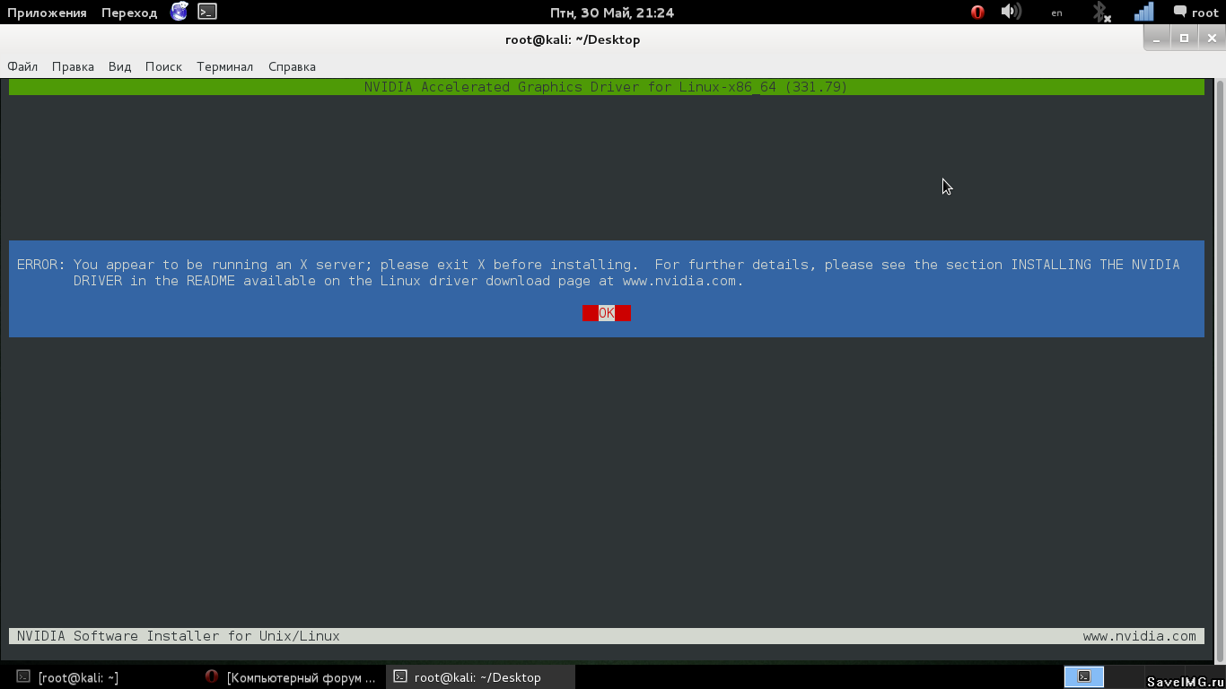Open the Вид menu
The image size is (1226, 689).
click(119, 66)
